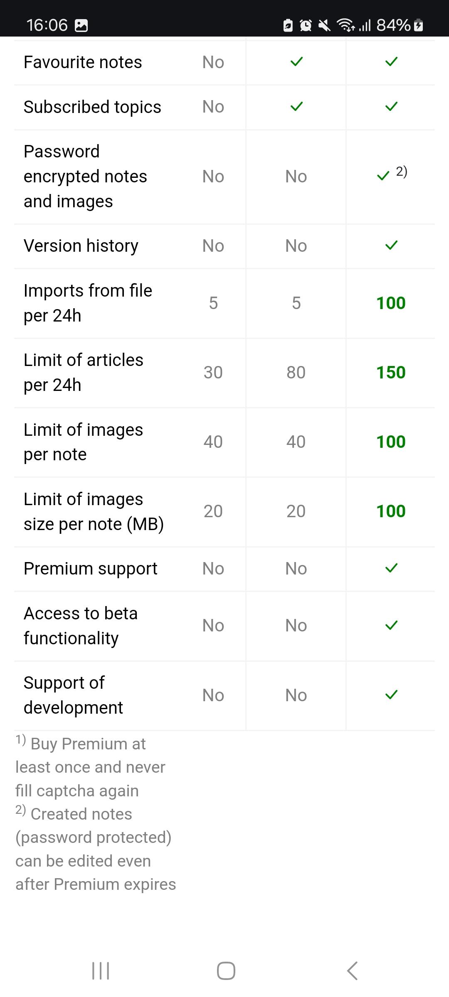The height and width of the screenshot is (997, 449).
Task: Tap footnote about never filling captcha
Action: coord(90,767)
